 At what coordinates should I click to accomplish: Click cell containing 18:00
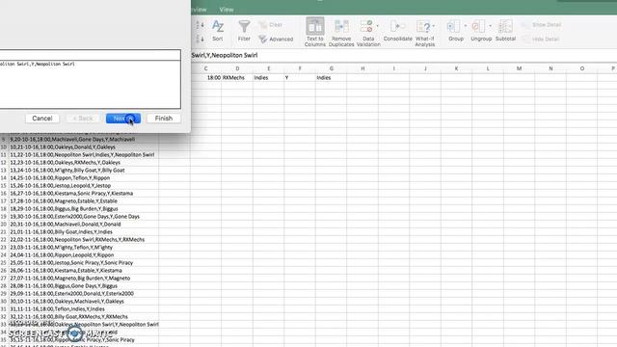205,78
